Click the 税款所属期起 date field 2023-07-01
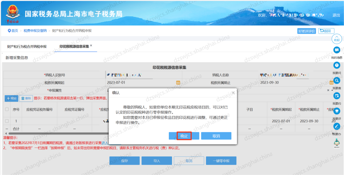The height and width of the screenshot is (175, 344). pyautogui.click(x=144, y=83)
